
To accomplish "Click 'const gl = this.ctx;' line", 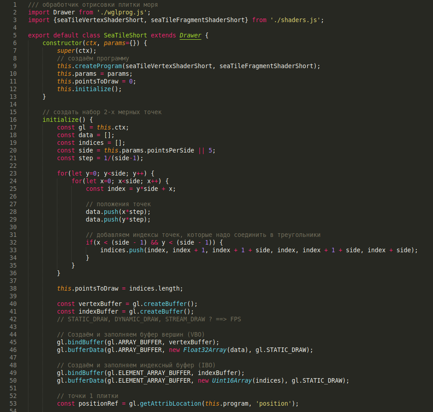I will coord(93,128).
